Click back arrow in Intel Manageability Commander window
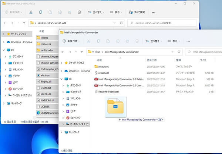 pyautogui.click(x=63, y=52)
